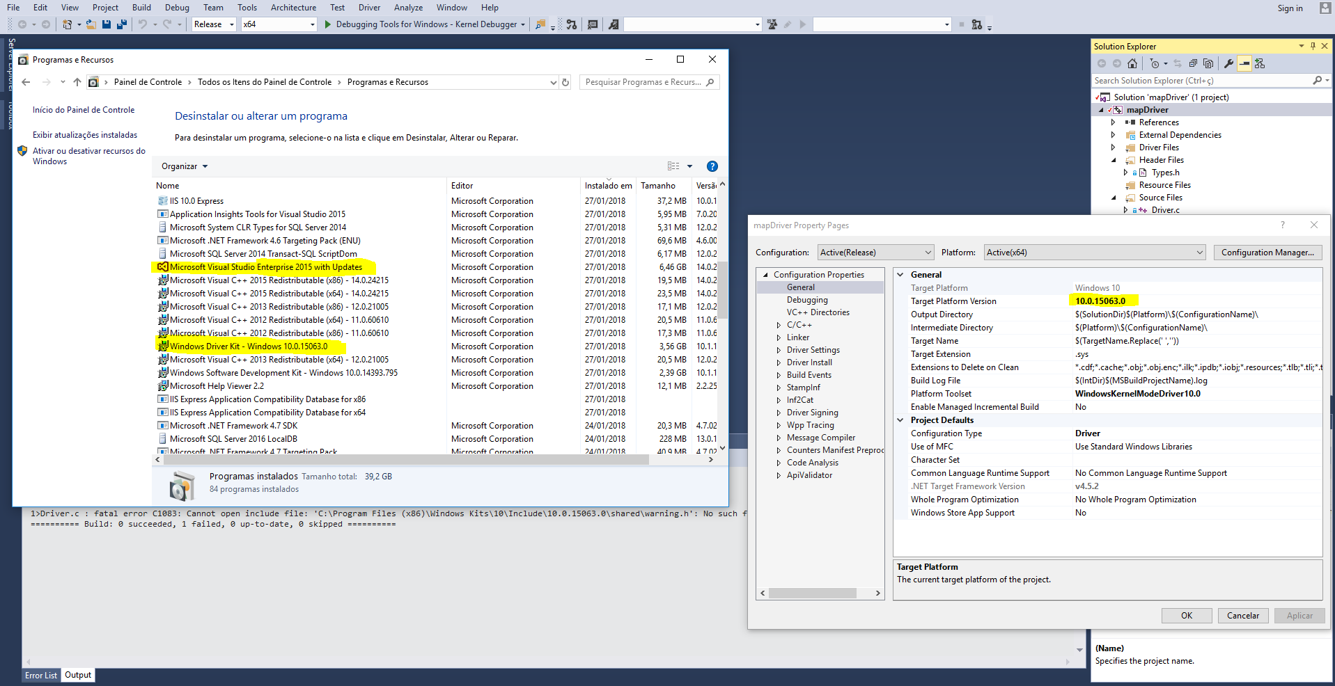Switch to the Error List tab
The width and height of the screenshot is (1335, 686).
tap(40, 675)
